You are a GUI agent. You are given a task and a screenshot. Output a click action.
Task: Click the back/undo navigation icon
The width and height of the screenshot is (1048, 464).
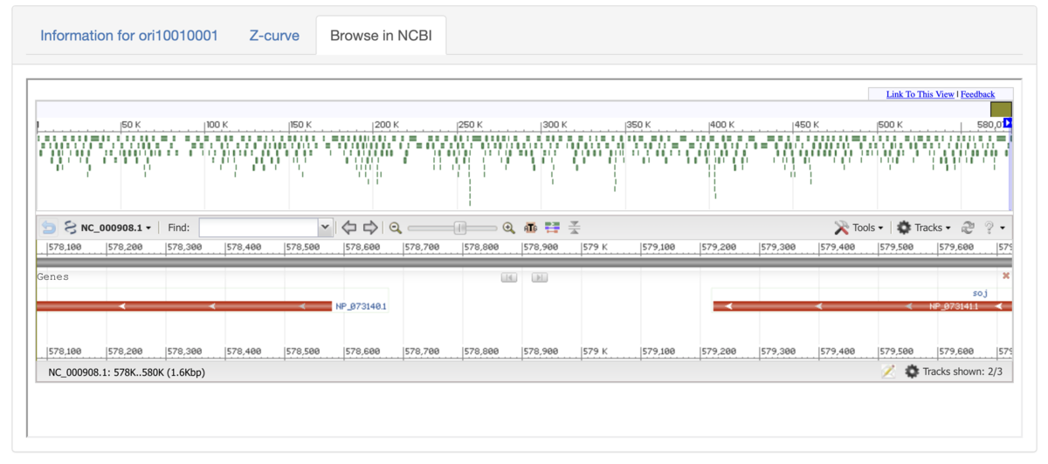click(49, 228)
